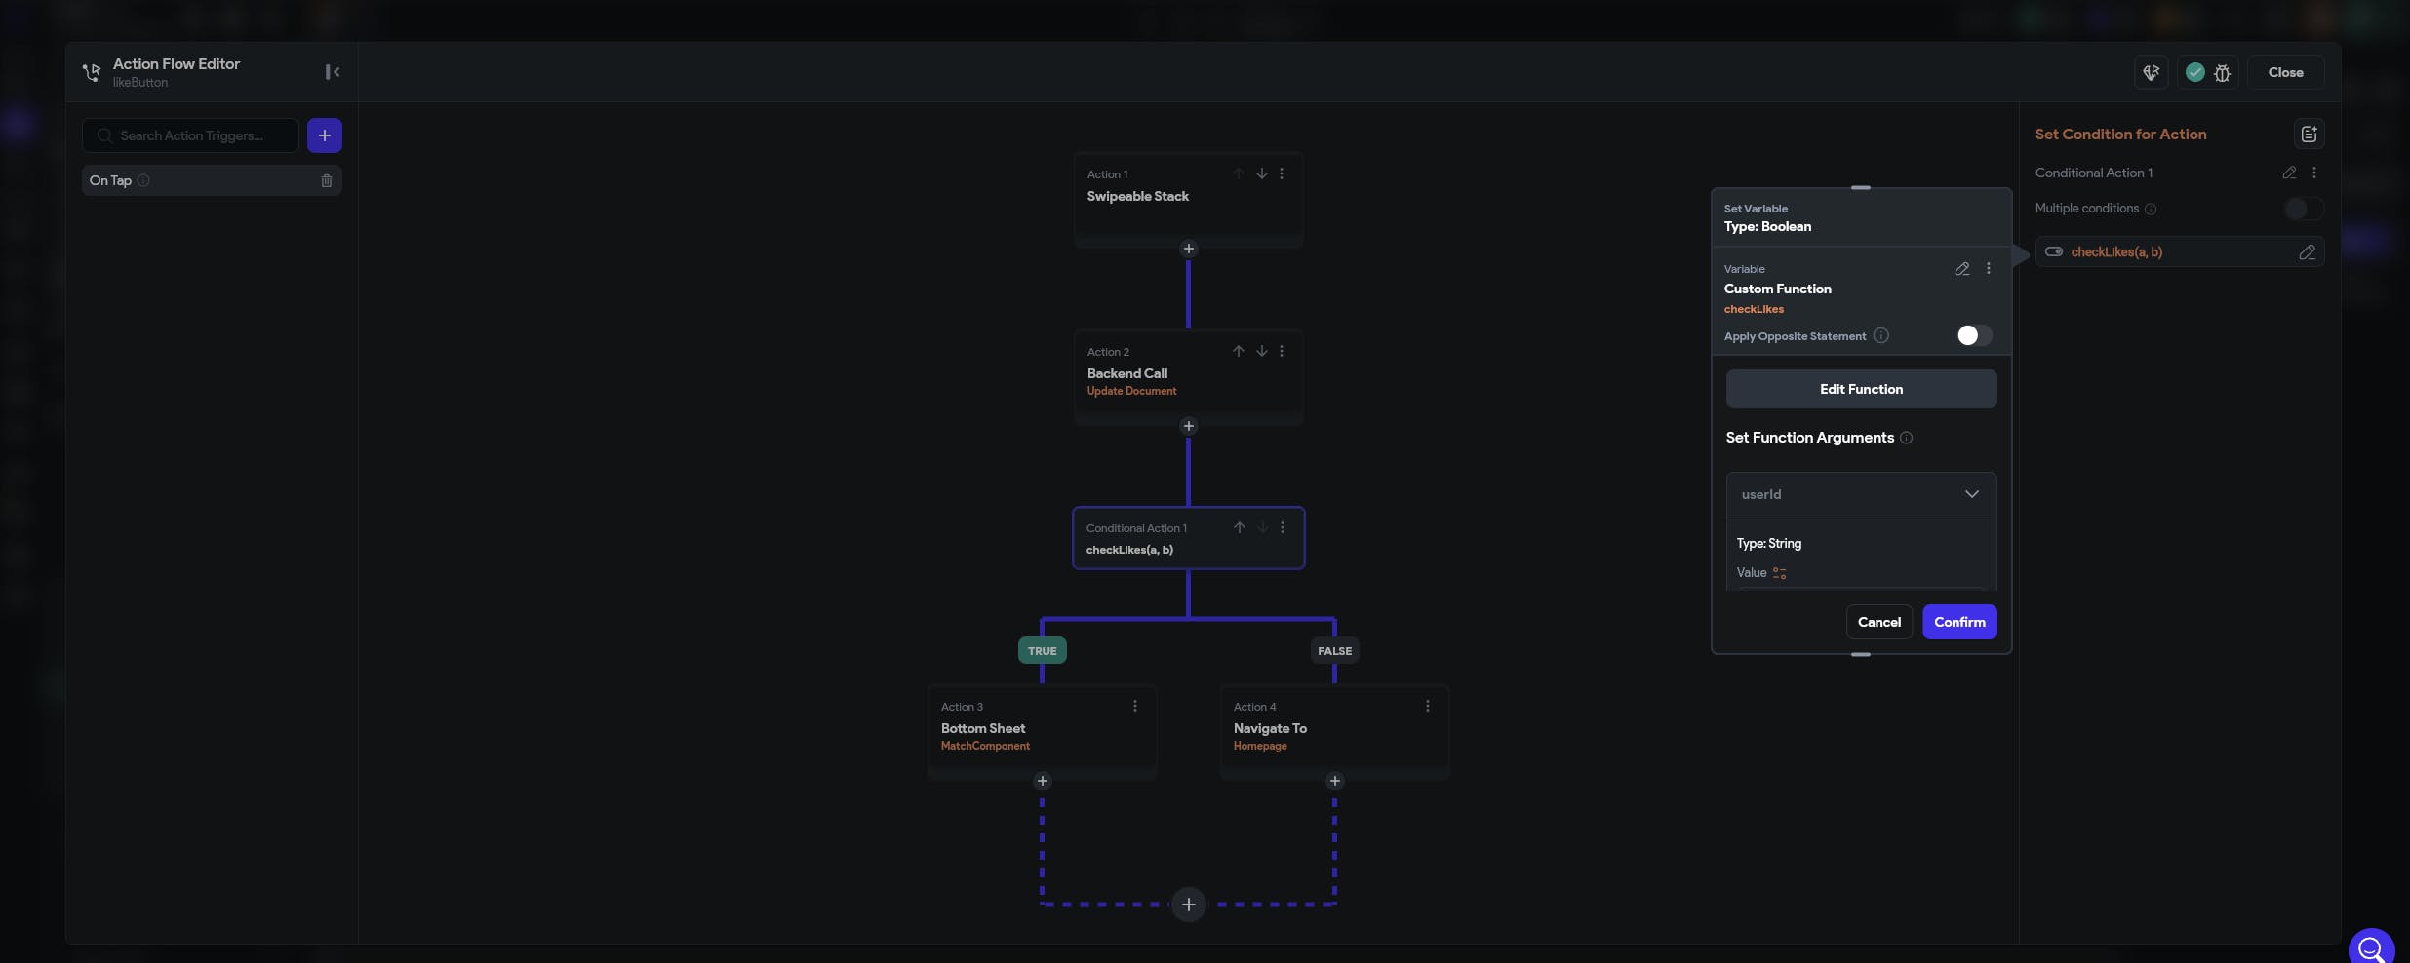Move Conditional Action 1 node up
The height and width of the screenshot is (963, 2410).
(1240, 527)
